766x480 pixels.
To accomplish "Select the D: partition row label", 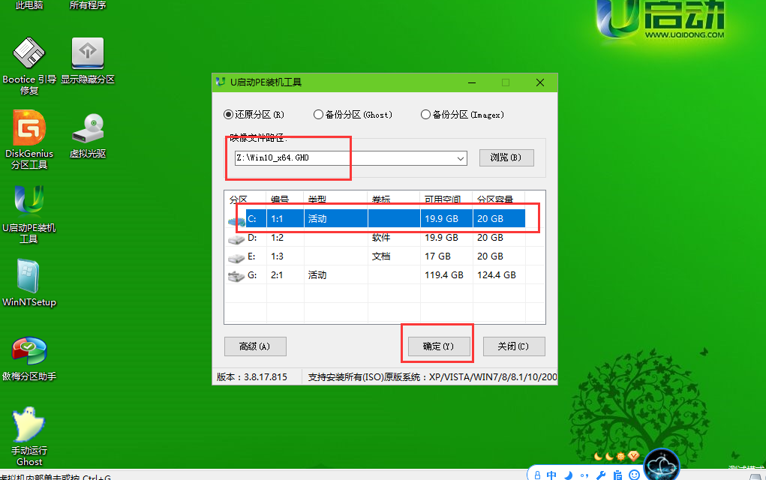I will [251, 238].
